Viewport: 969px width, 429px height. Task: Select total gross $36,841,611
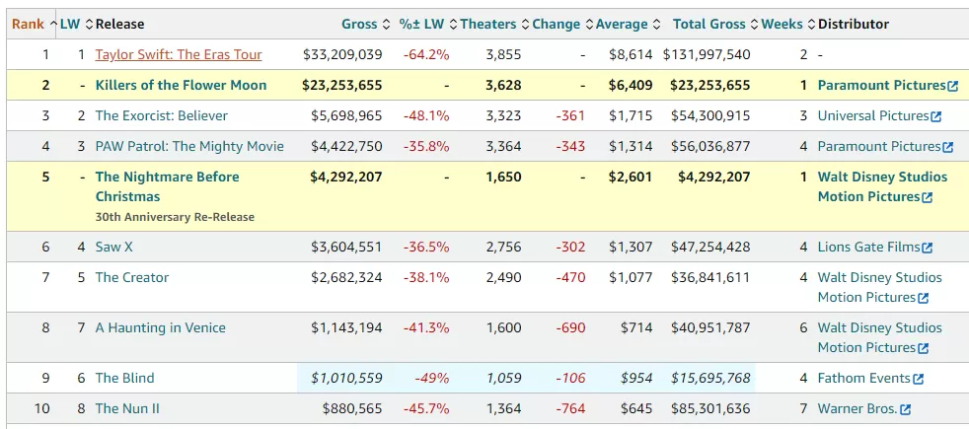[x=710, y=278]
